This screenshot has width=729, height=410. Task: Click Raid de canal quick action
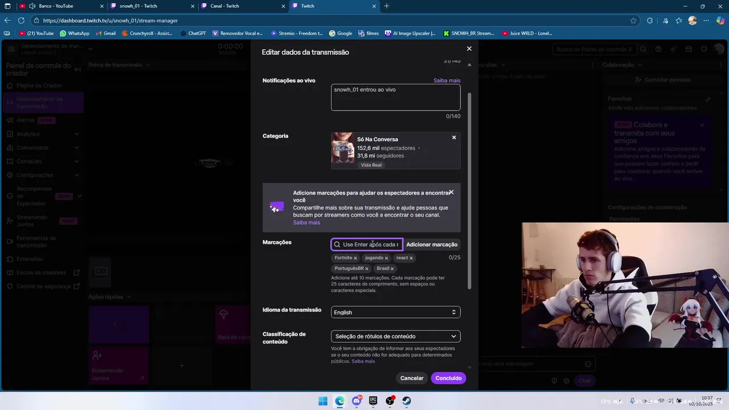(234, 325)
